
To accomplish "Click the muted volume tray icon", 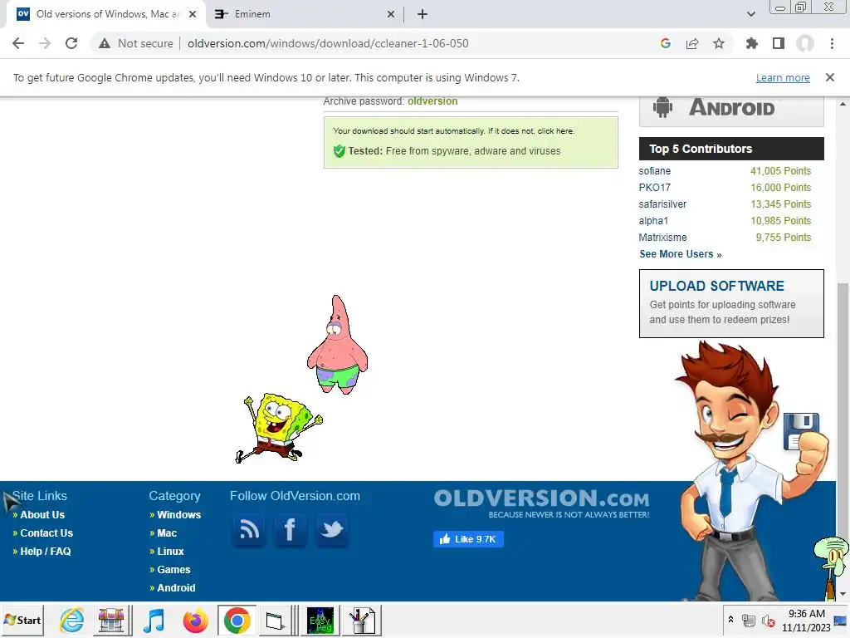I will pyautogui.click(x=768, y=621).
